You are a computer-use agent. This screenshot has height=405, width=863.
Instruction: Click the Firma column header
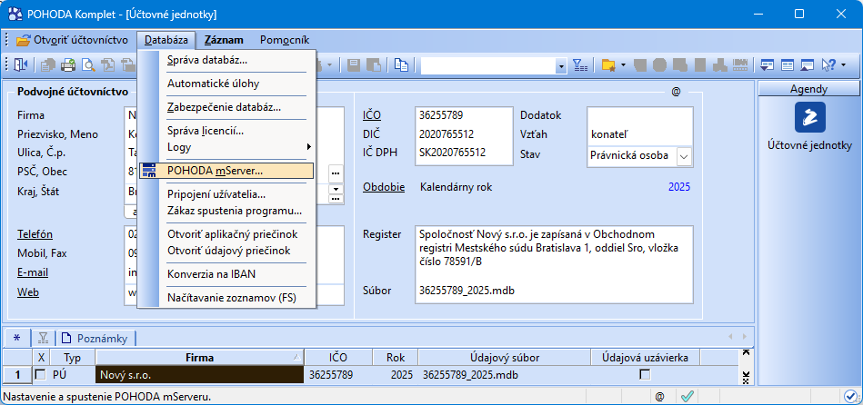click(x=199, y=357)
